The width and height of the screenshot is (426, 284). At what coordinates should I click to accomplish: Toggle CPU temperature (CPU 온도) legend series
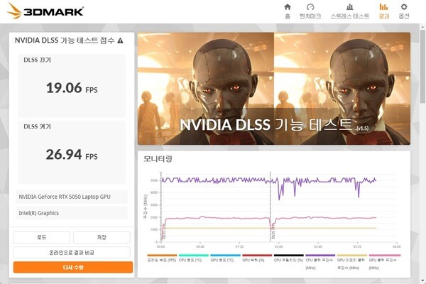pos(194,258)
